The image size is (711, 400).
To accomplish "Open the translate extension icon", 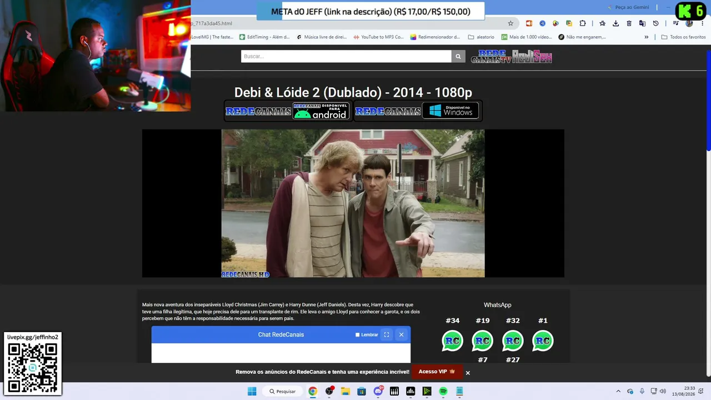I will coord(643,23).
